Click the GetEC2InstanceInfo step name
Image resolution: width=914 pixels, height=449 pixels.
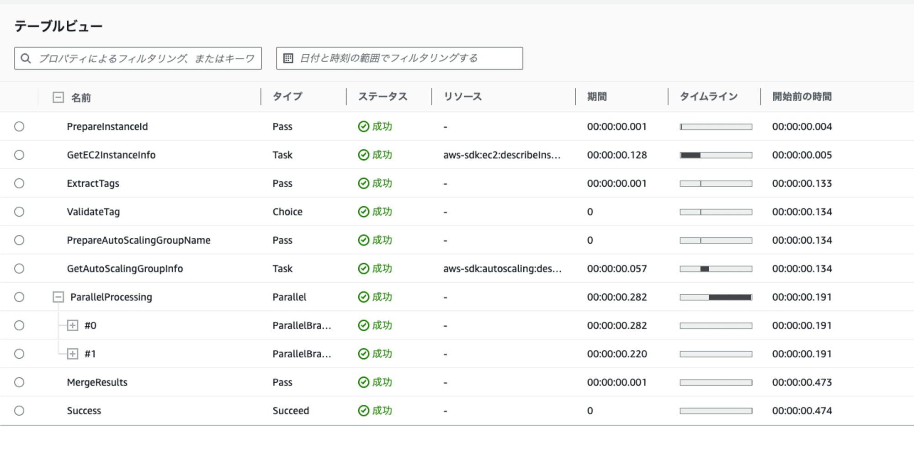111,155
